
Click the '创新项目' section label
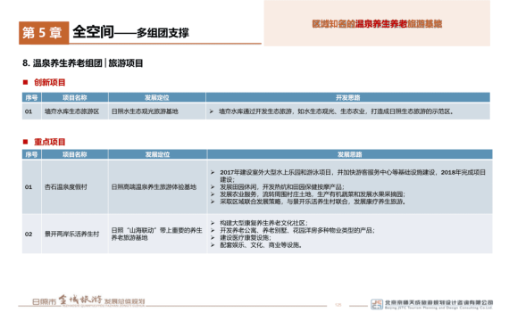tap(50, 82)
